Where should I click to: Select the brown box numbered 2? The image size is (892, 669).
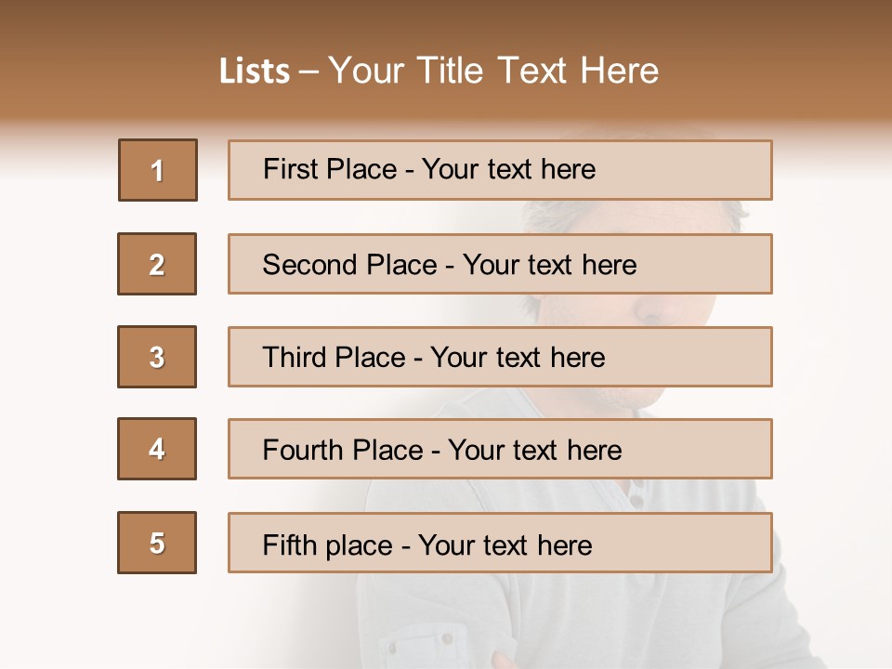coord(157,264)
